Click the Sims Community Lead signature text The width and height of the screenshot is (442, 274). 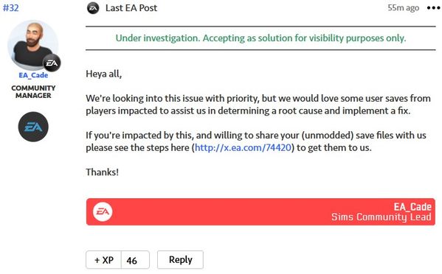click(381, 217)
